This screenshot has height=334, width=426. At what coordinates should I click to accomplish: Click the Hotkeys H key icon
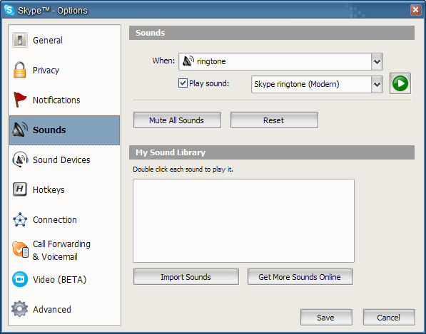[x=20, y=189]
